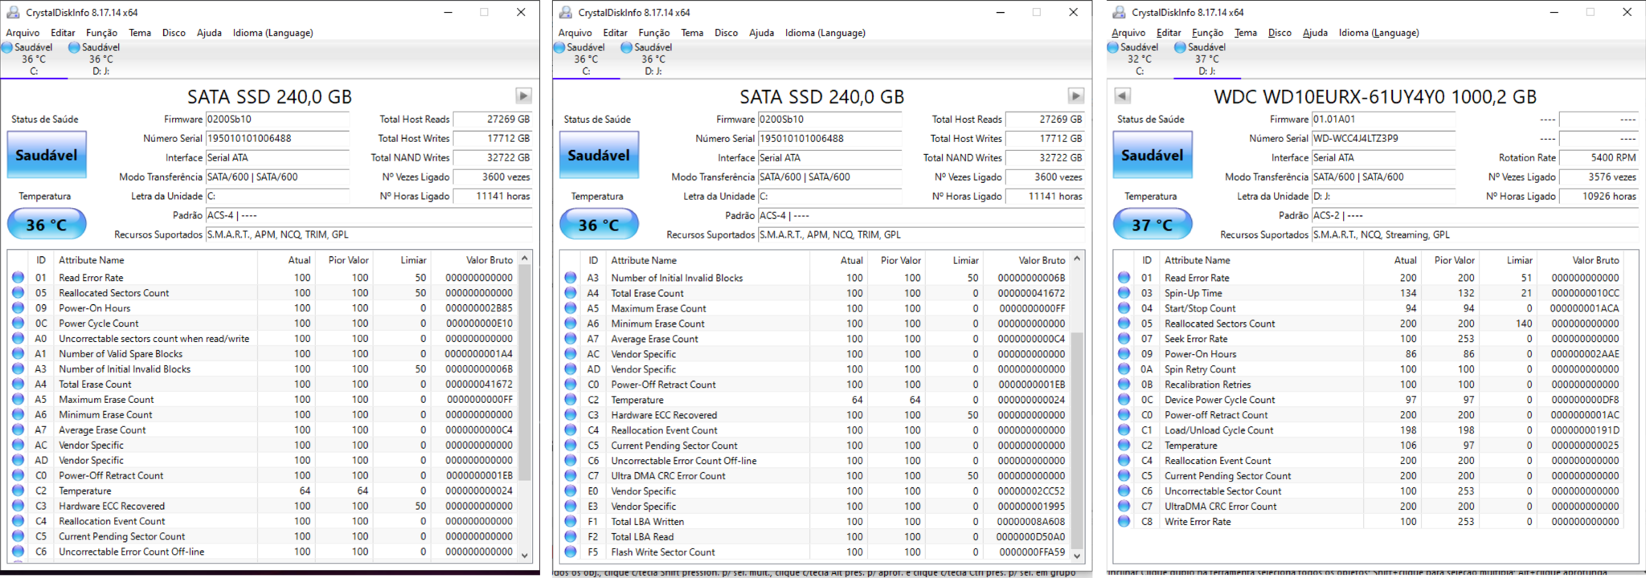Click next disk arrow in middle window
This screenshot has width=1646, height=578.
tap(1075, 96)
